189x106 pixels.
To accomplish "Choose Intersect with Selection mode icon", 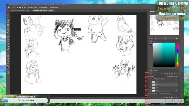I will pyautogui.click(x=25, y=8).
